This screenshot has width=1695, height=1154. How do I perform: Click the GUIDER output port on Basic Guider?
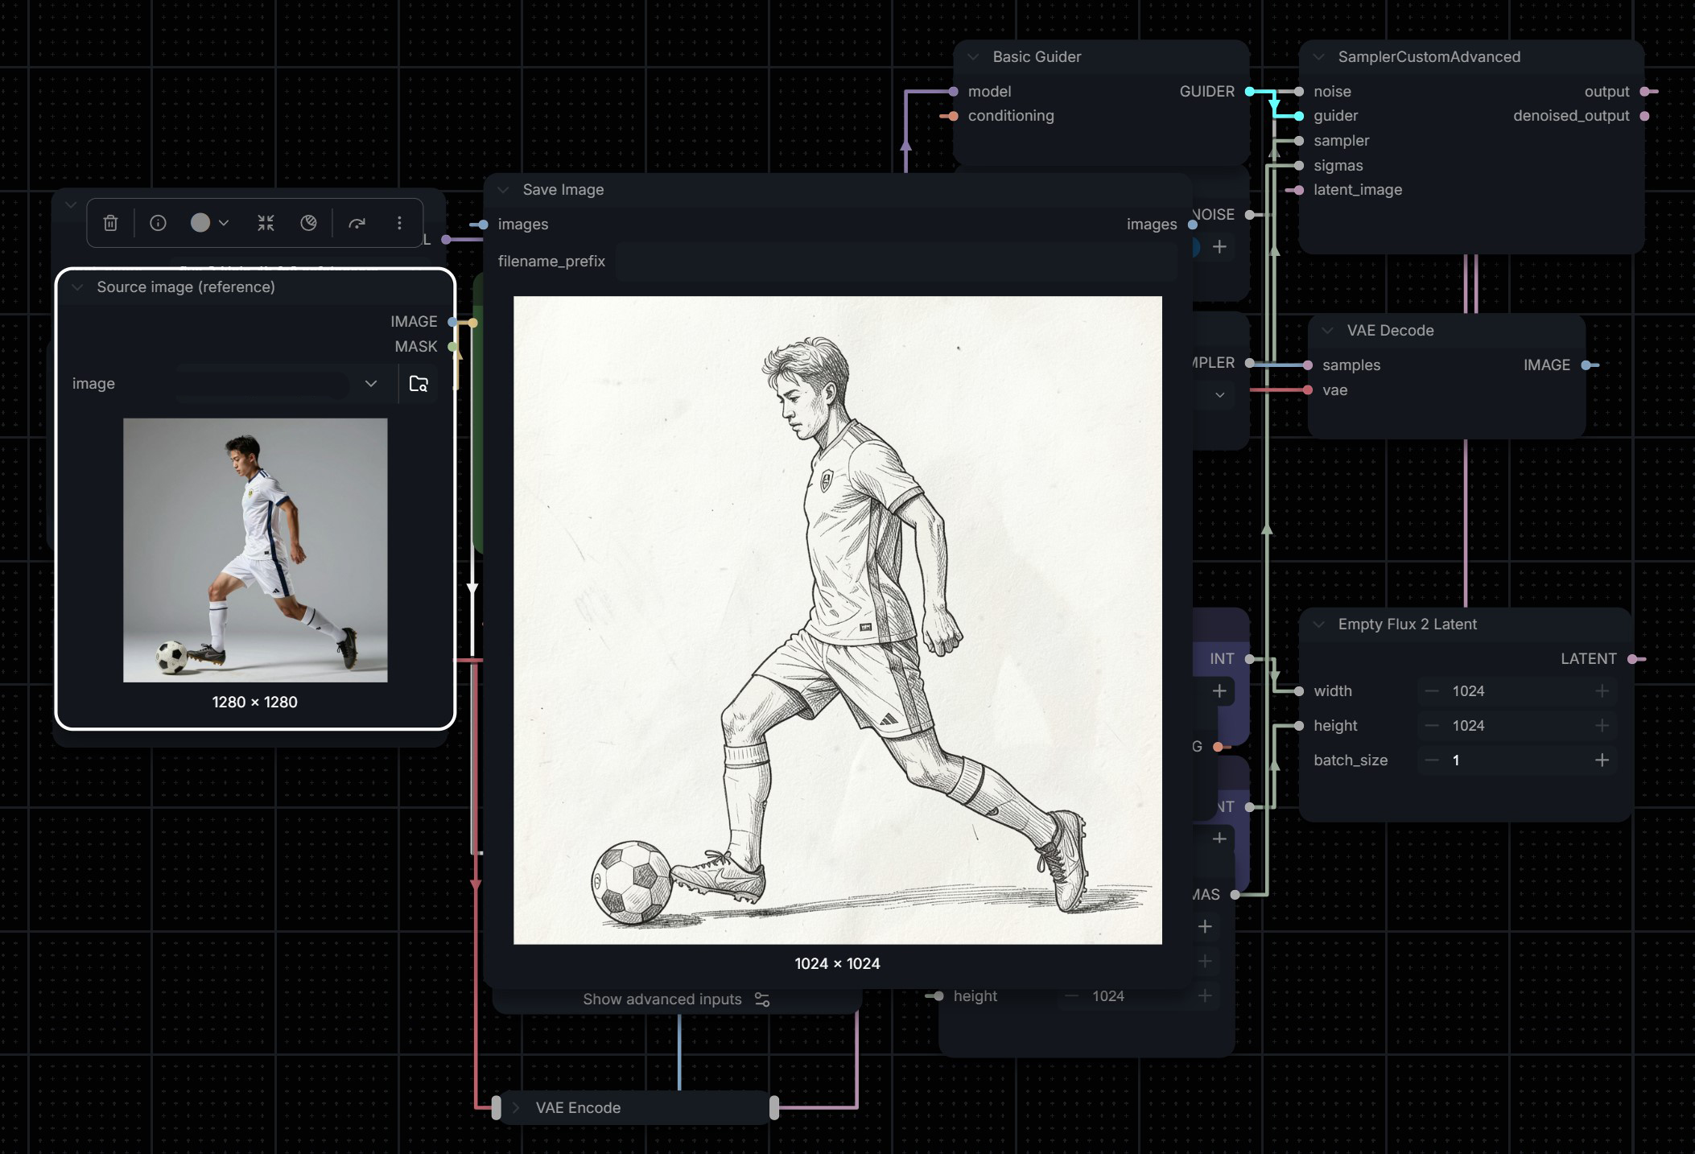pos(1250,92)
